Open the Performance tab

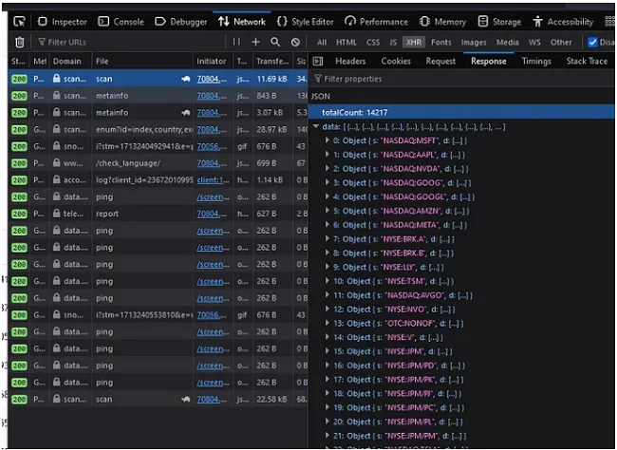point(376,22)
